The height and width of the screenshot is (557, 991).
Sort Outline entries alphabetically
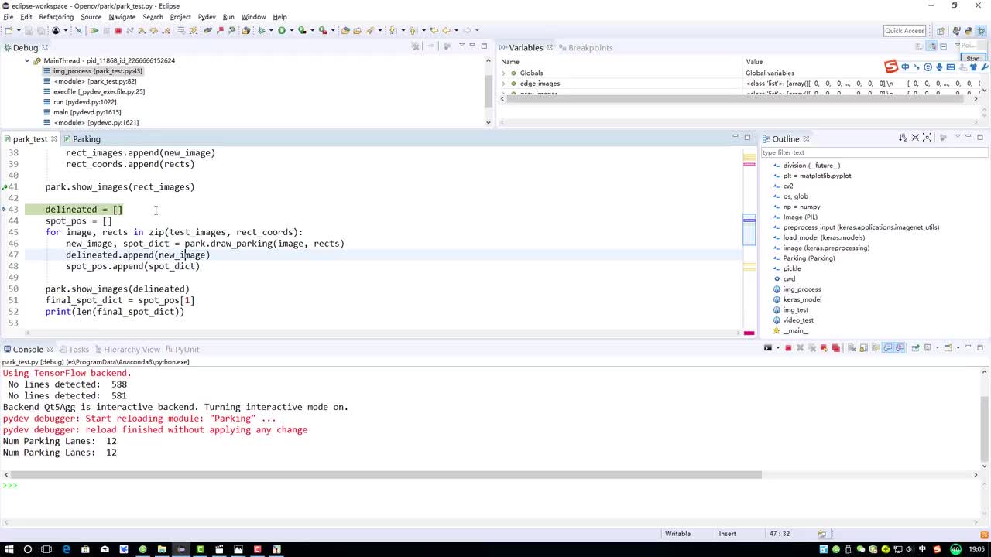(903, 138)
